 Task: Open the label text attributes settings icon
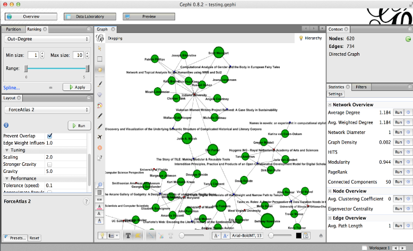[306, 236]
